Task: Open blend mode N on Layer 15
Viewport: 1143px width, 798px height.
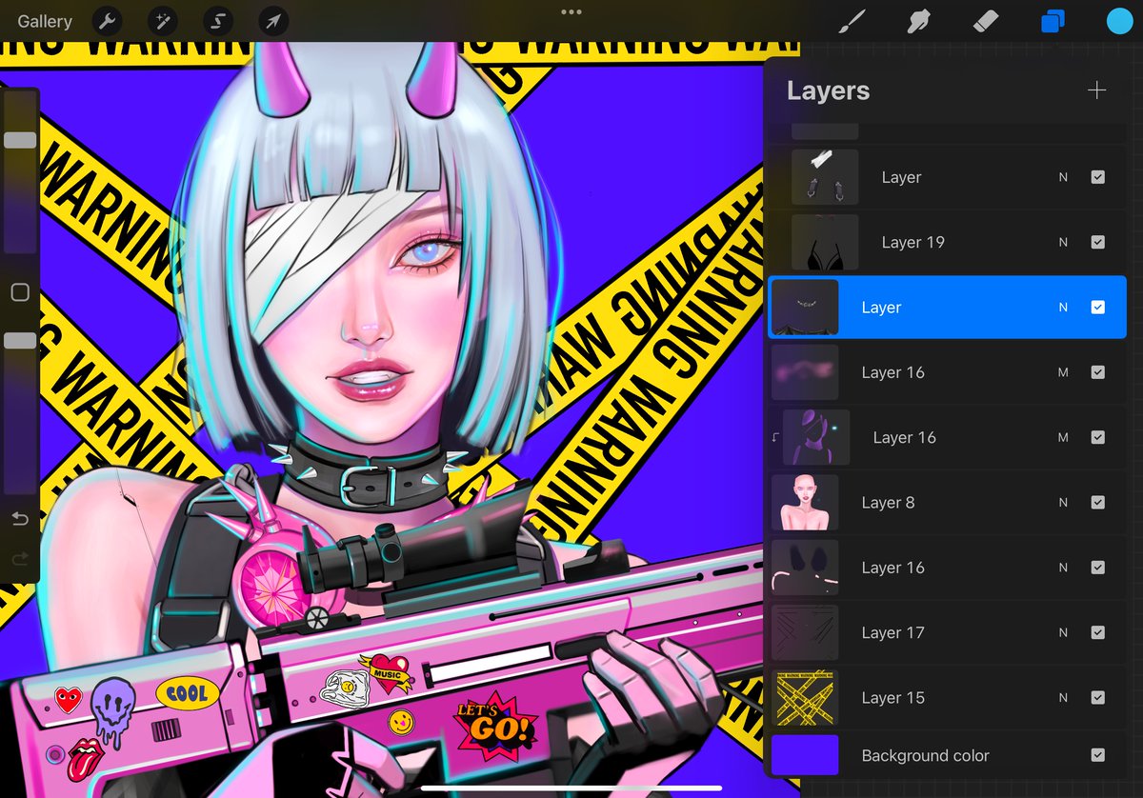Action: click(x=1063, y=698)
